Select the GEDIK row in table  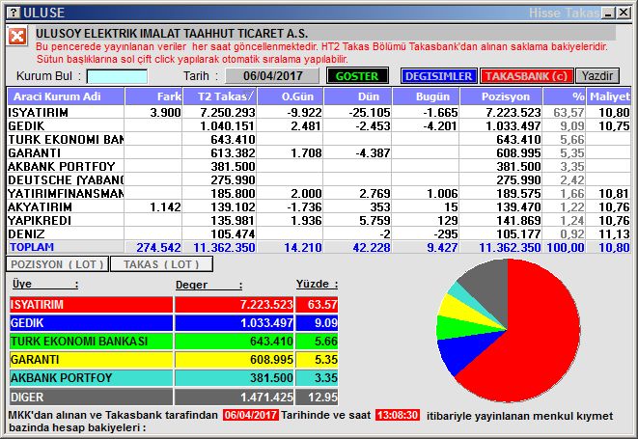click(319, 125)
